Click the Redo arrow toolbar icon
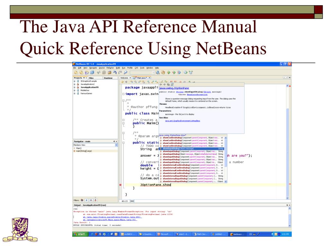The height and width of the screenshot is (246, 329). coord(120,73)
